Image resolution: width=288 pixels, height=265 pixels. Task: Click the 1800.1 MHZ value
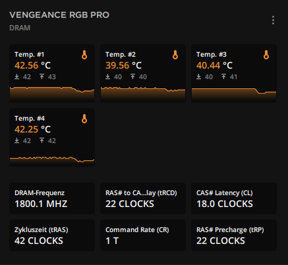coord(41,204)
